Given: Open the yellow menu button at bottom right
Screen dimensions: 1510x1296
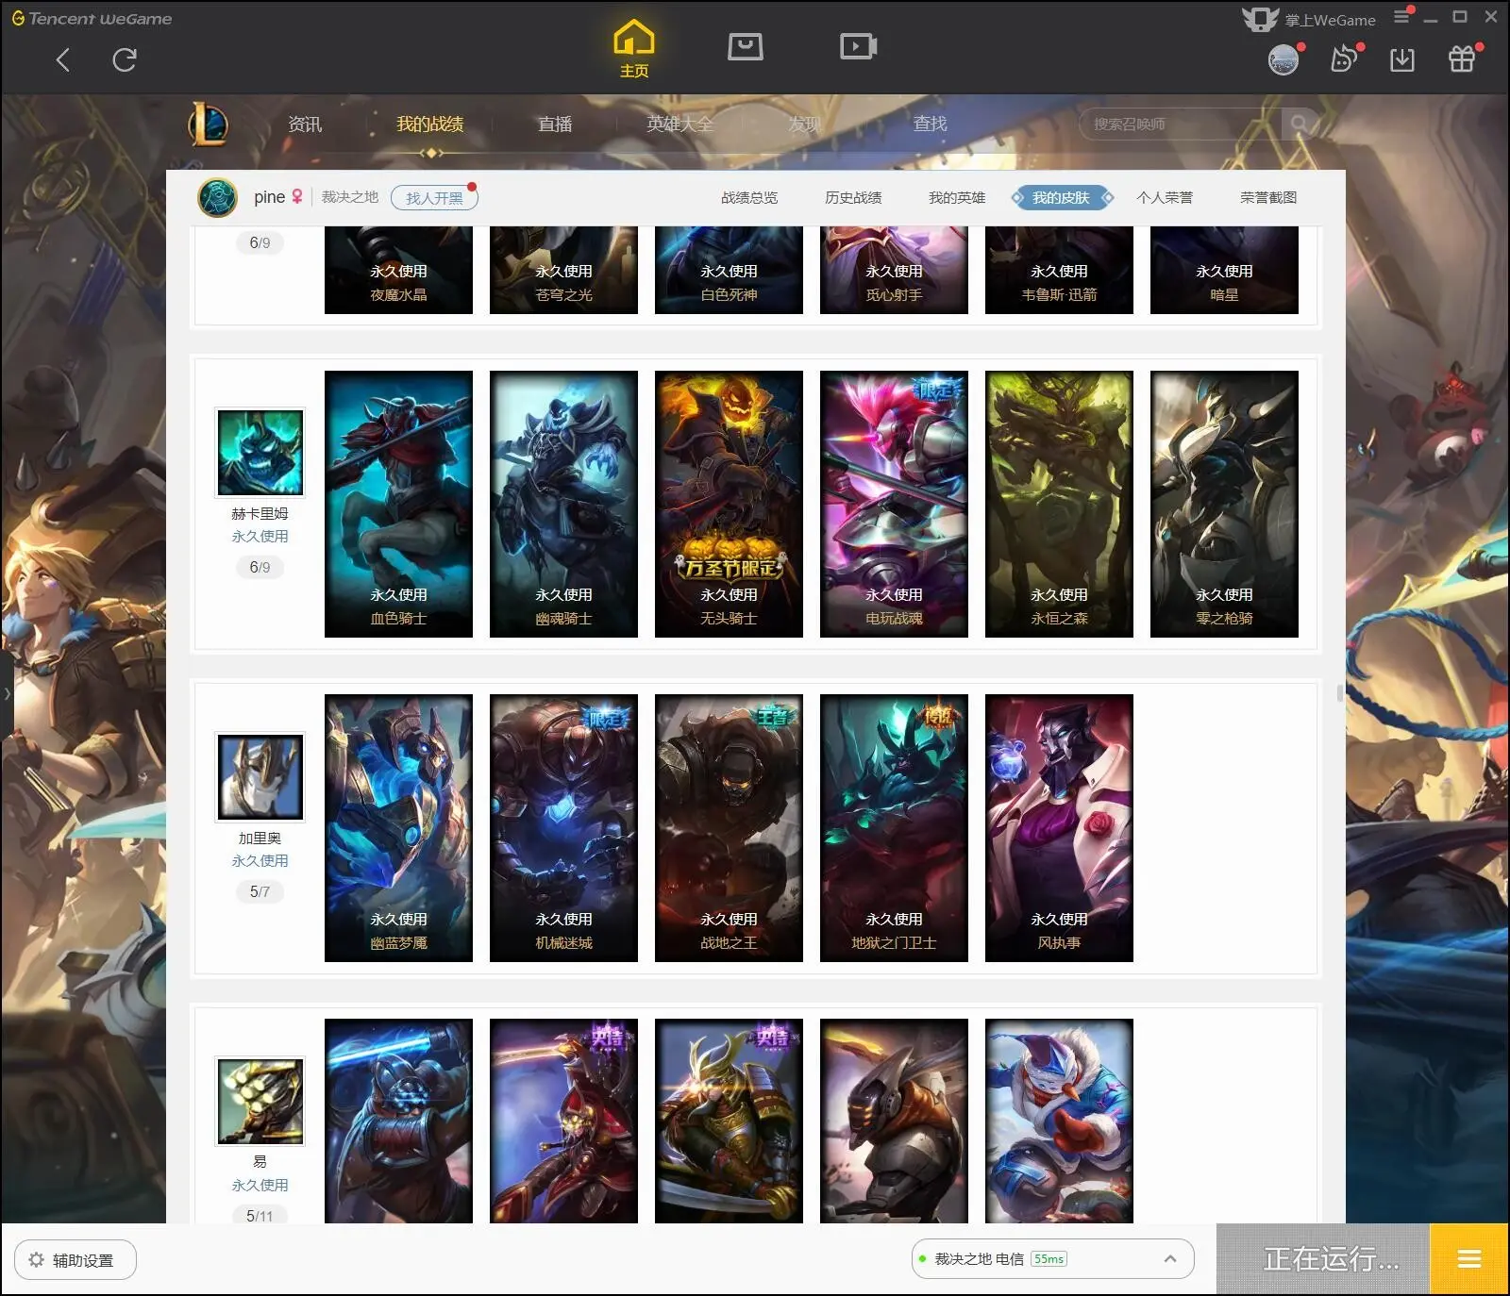Looking at the screenshot, I should point(1469,1259).
